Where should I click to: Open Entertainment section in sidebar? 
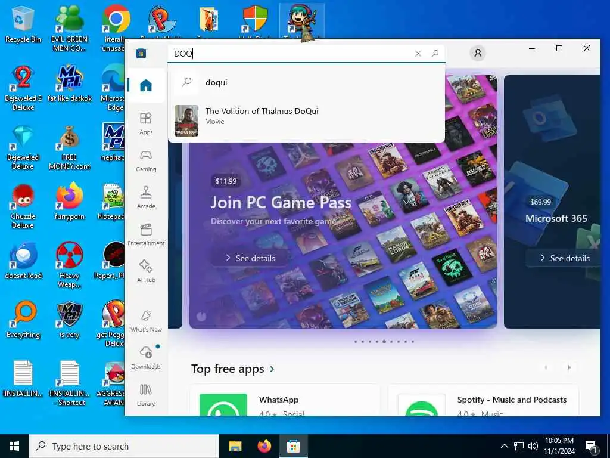click(147, 234)
